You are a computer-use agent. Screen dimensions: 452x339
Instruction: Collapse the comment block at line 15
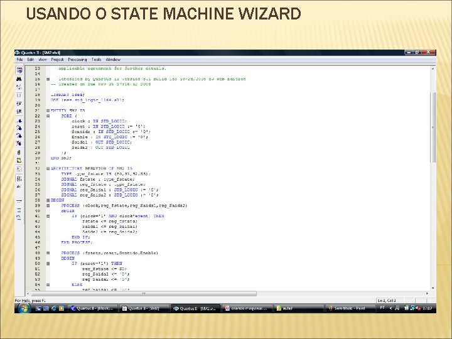pos(48,79)
